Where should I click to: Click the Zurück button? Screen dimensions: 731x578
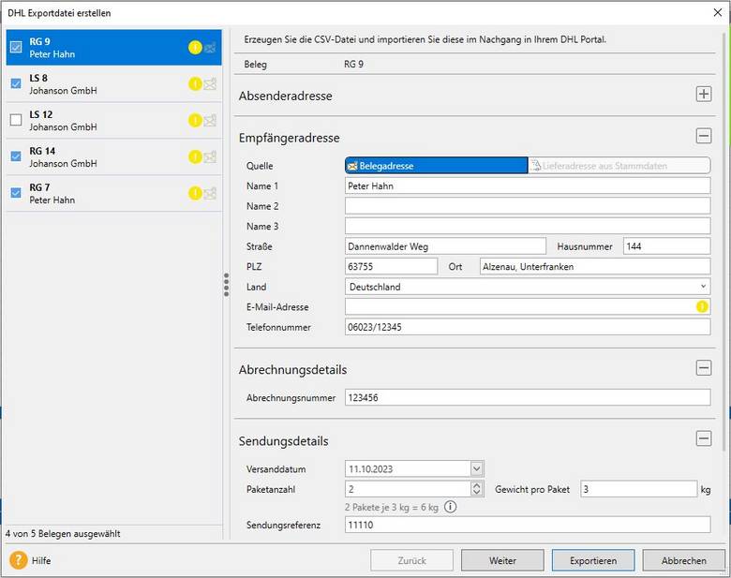[x=411, y=560]
